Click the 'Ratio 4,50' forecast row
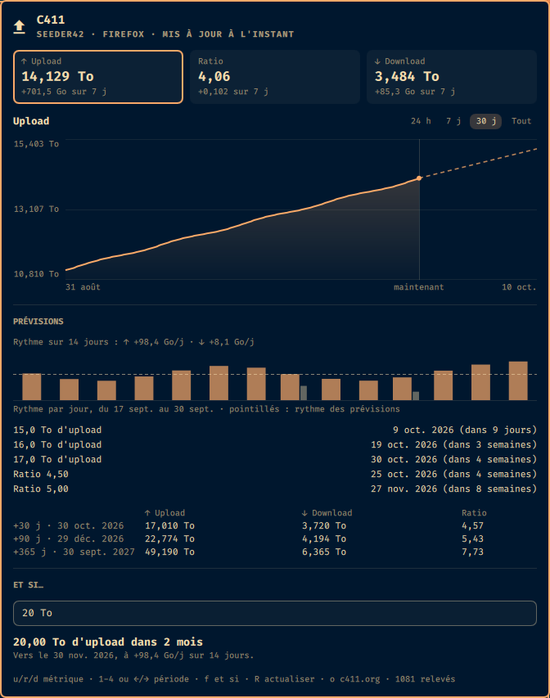The image size is (550, 698). [x=275, y=474]
